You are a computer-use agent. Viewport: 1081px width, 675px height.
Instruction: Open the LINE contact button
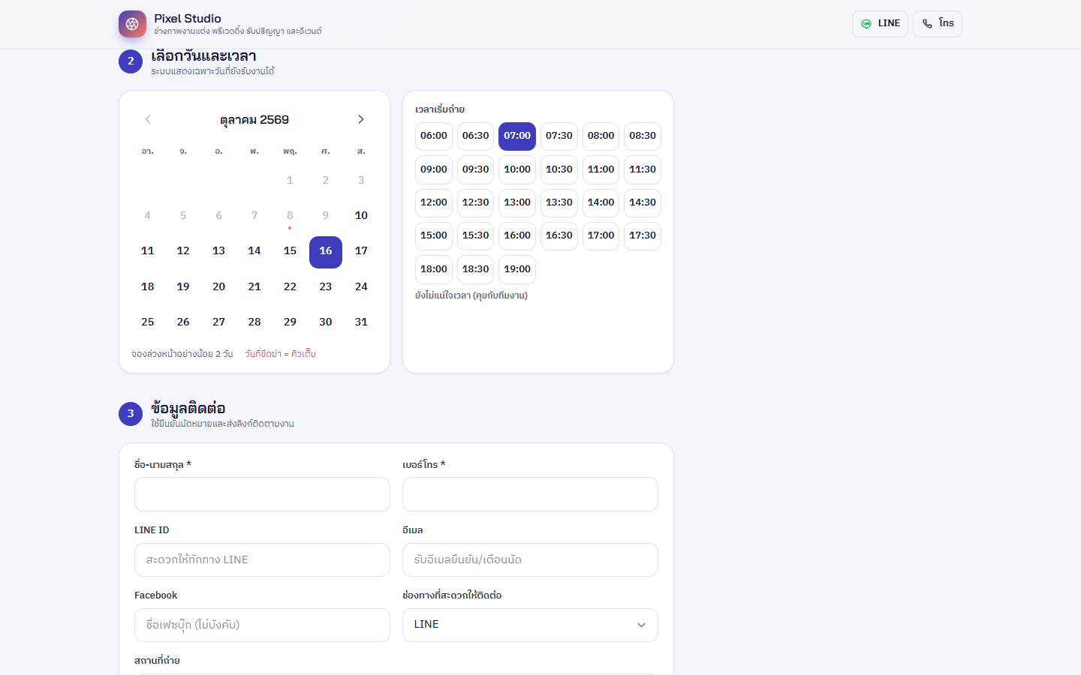[880, 24]
